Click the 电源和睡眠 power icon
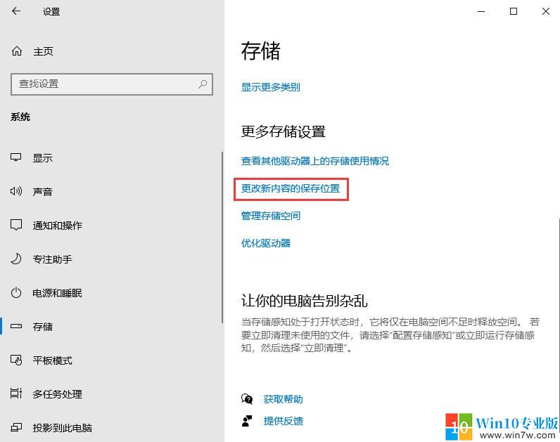Viewport: 560px width, 442px height. coord(16,292)
